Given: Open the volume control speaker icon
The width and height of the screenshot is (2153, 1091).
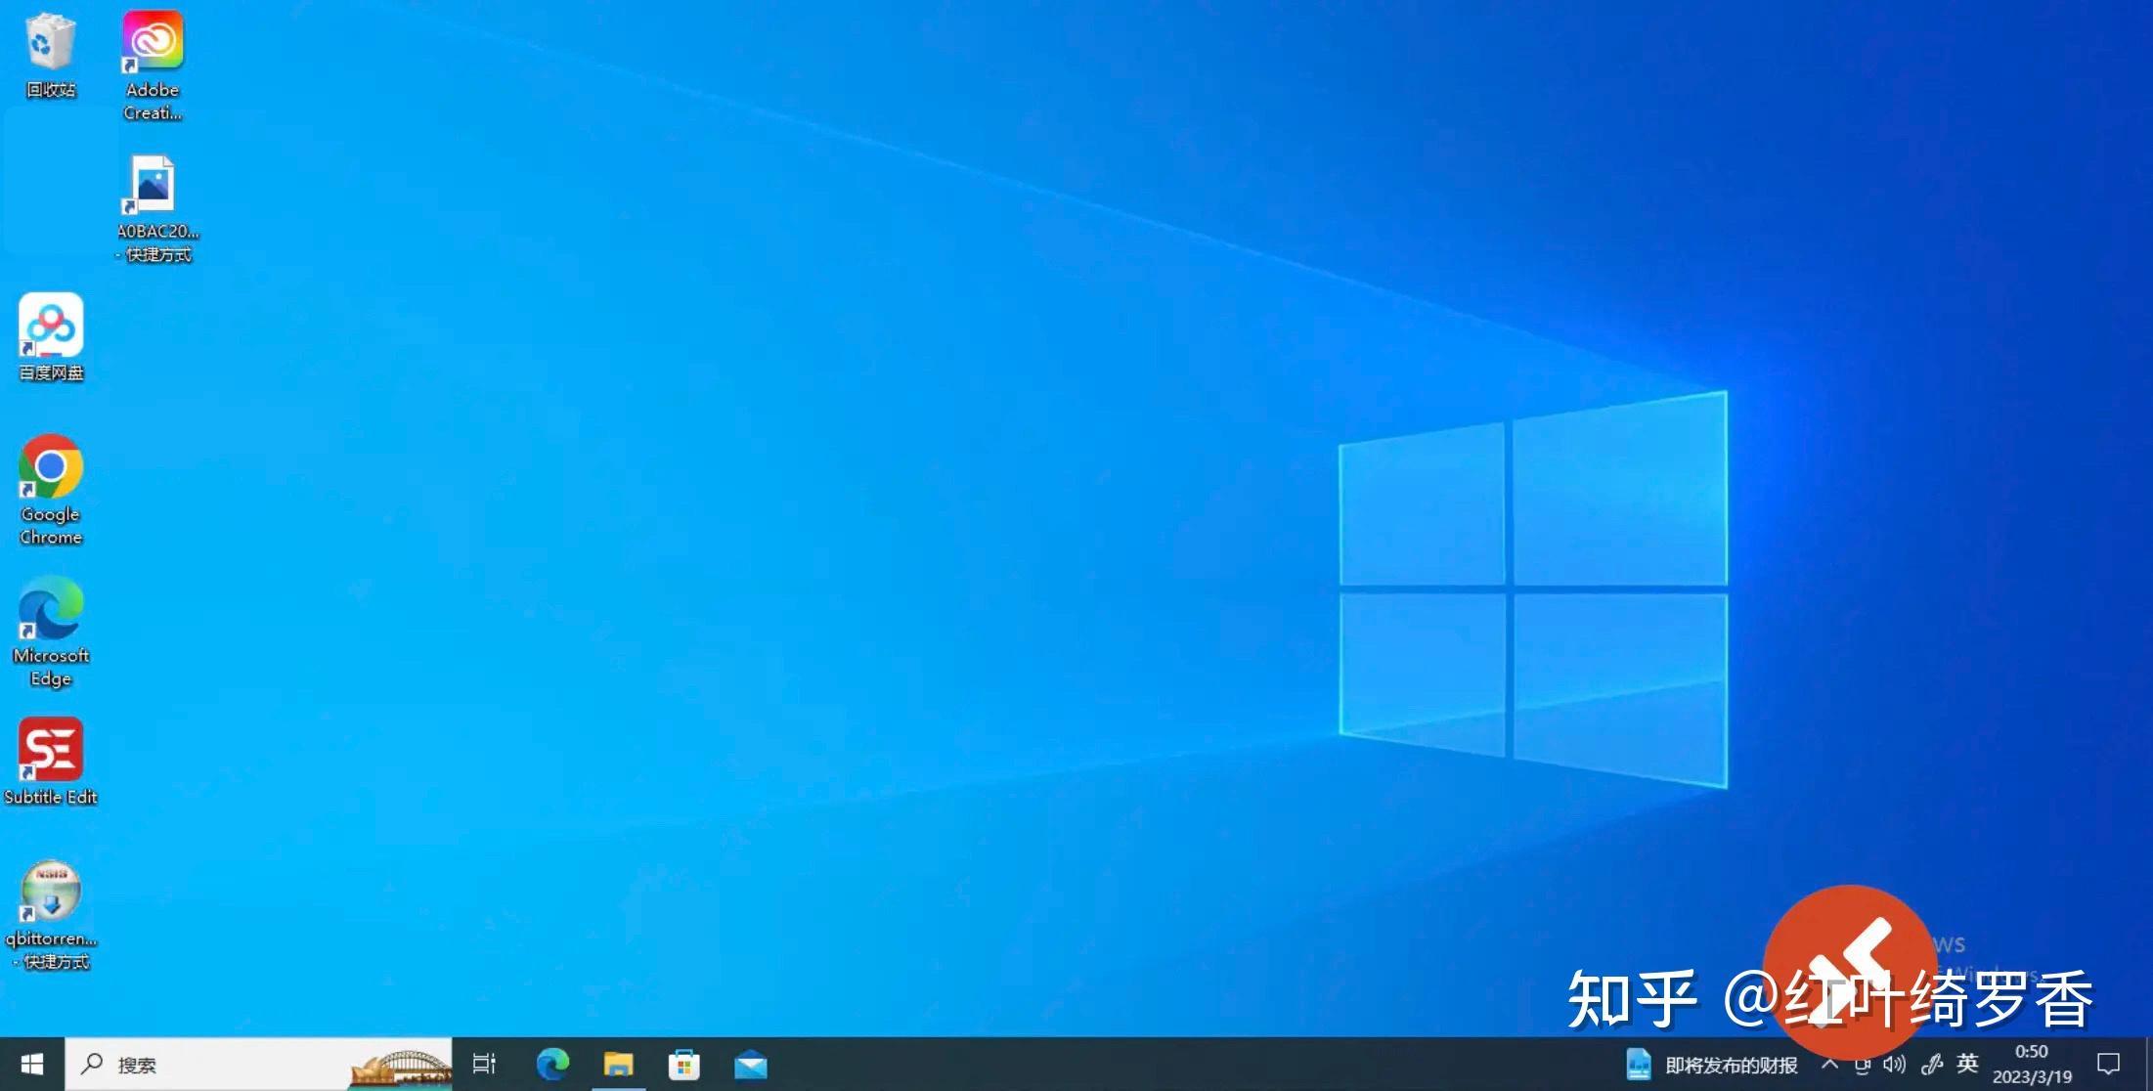Looking at the screenshot, I should [1895, 1064].
